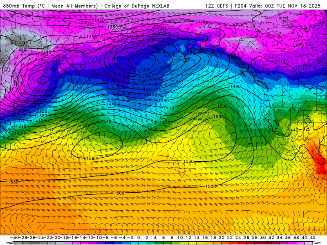Screen dimensions: 327x245
Task: Select the 36 value on temperature scale
Action: click(x=288, y=238)
